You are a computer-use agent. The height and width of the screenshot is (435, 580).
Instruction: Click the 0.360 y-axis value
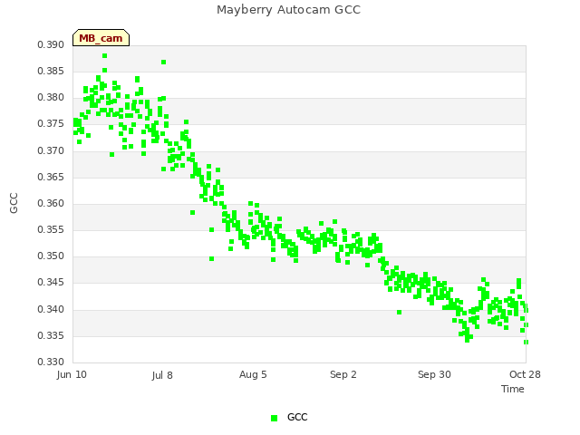[x=51, y=203]
